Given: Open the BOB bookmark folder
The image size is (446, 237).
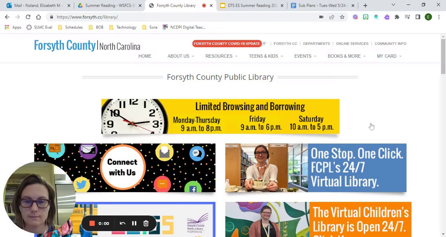Looking at the screenshot, I should (96, 27).
